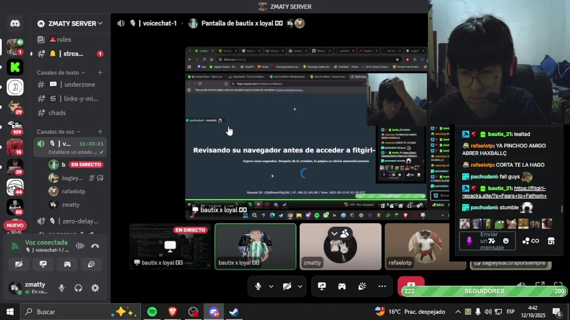Open Discord user settings gear
570x320 pixels.
point(95,288)
